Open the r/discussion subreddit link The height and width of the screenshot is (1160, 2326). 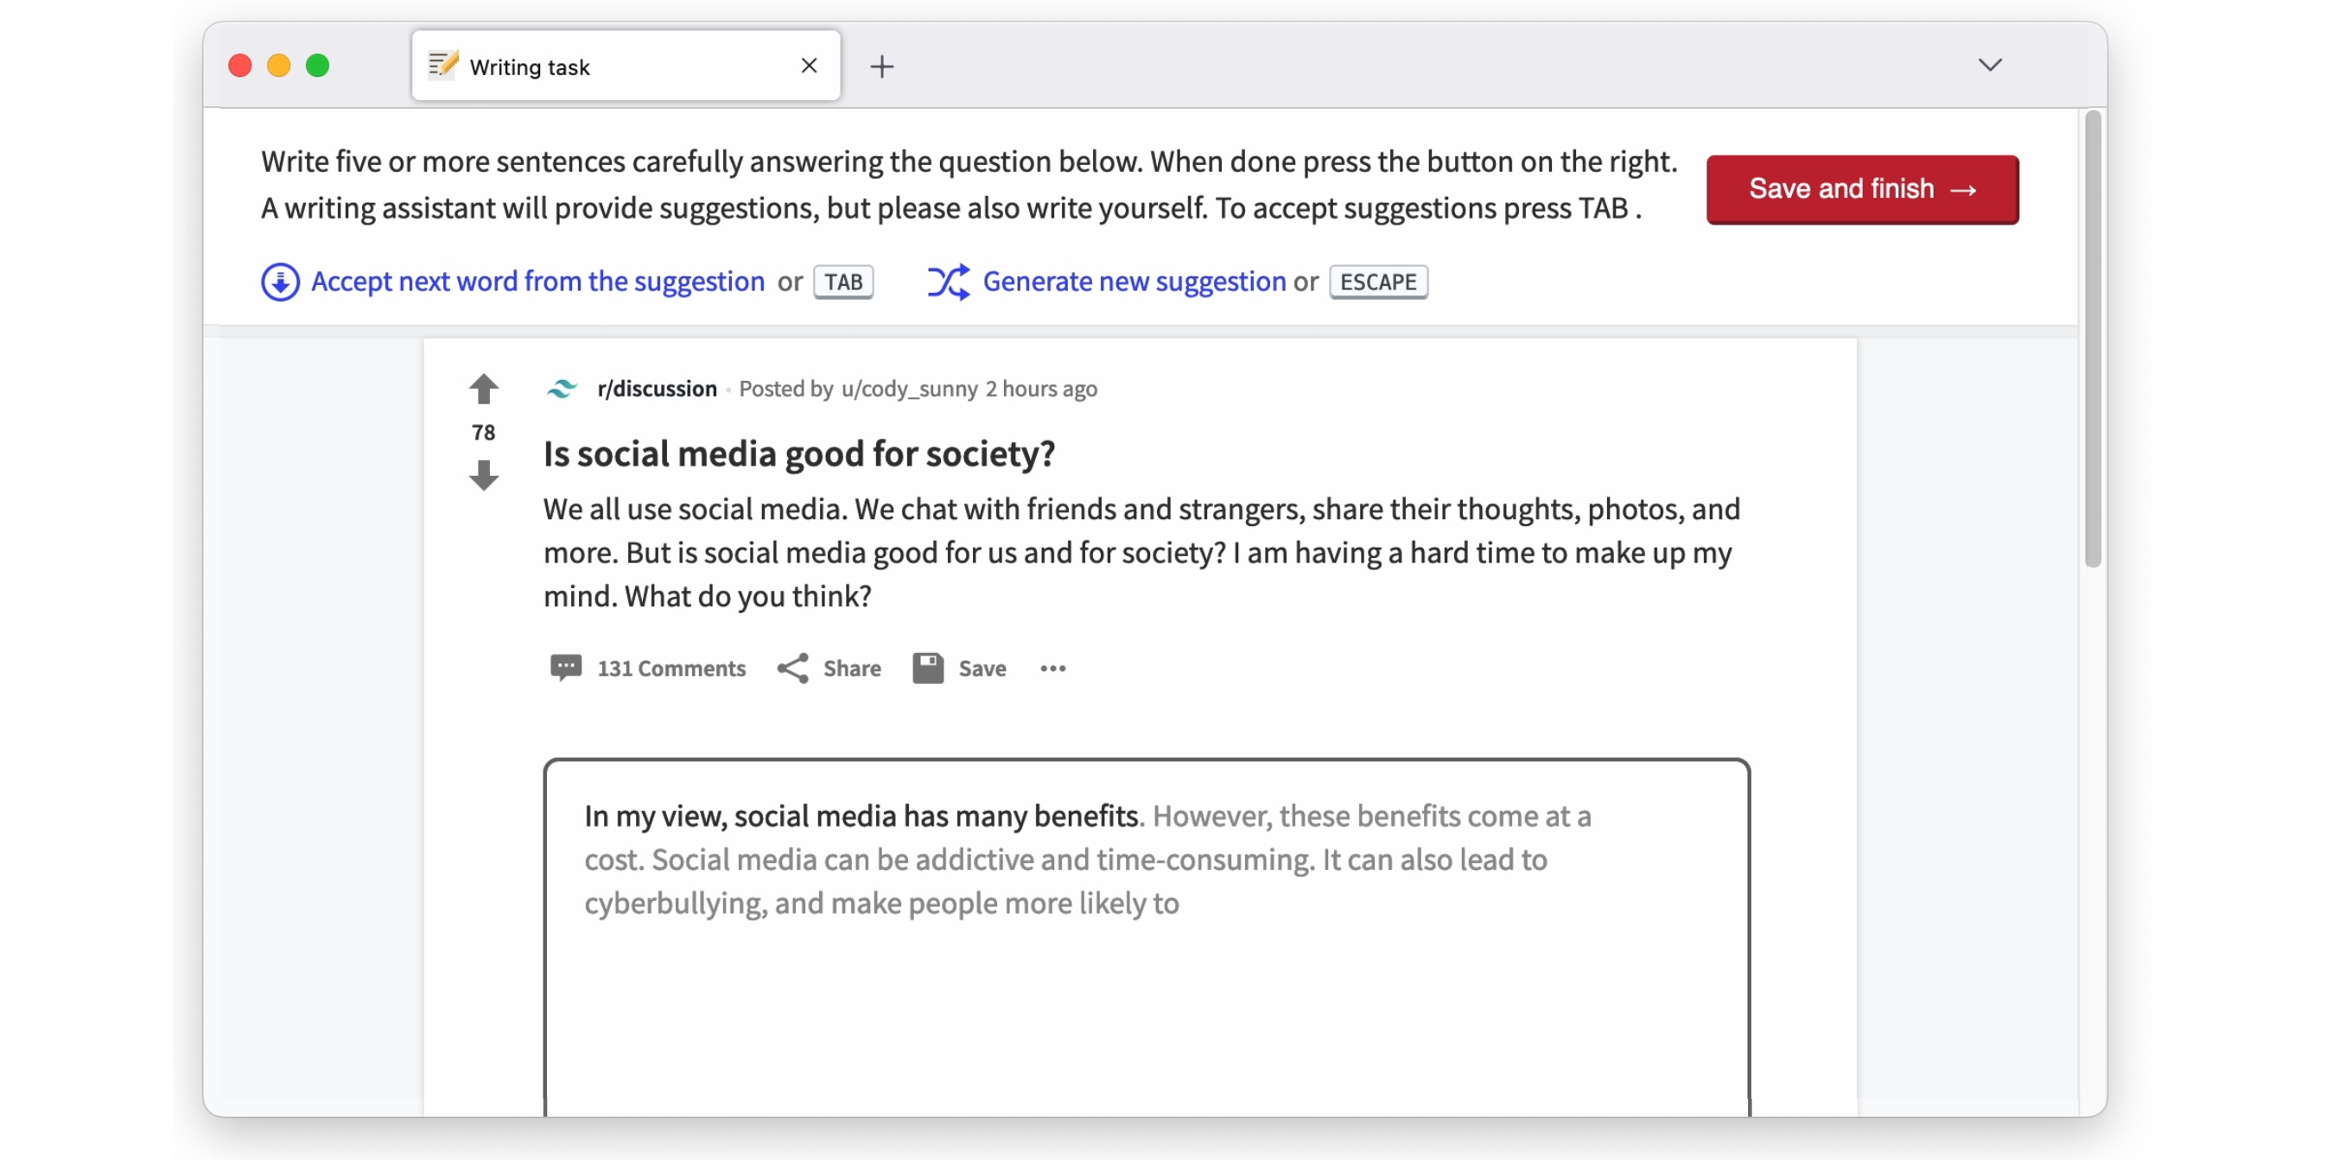pos(657,389)
